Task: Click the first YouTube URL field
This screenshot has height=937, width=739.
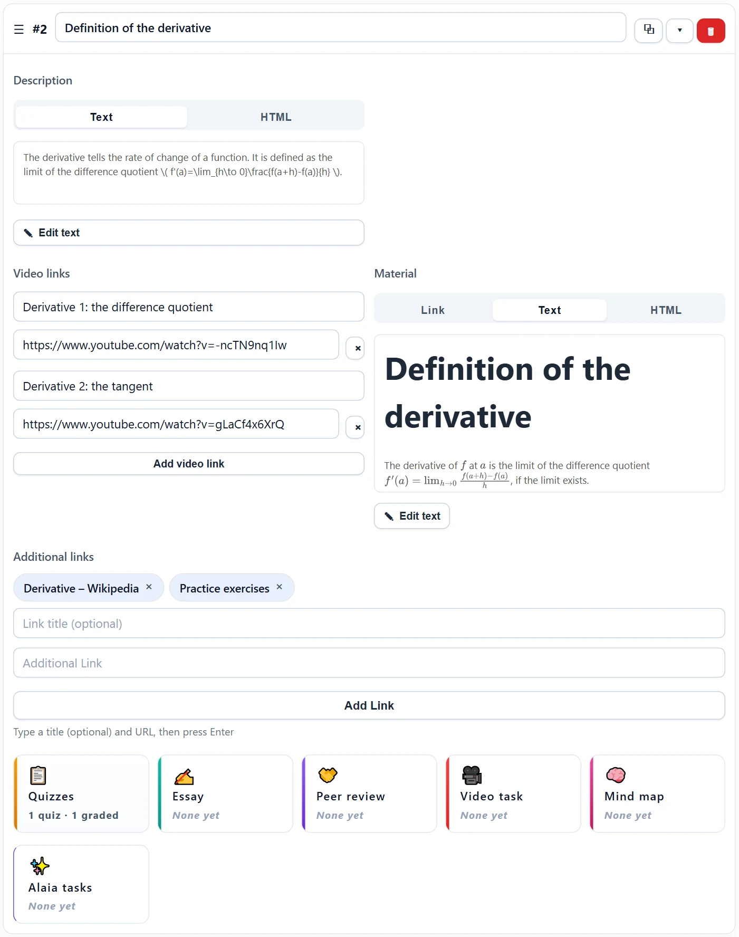Action: [176, 345]
